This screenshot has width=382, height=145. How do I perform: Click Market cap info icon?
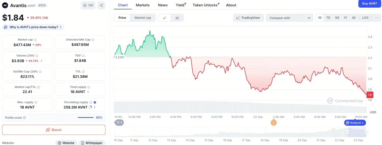coord(35,40)
